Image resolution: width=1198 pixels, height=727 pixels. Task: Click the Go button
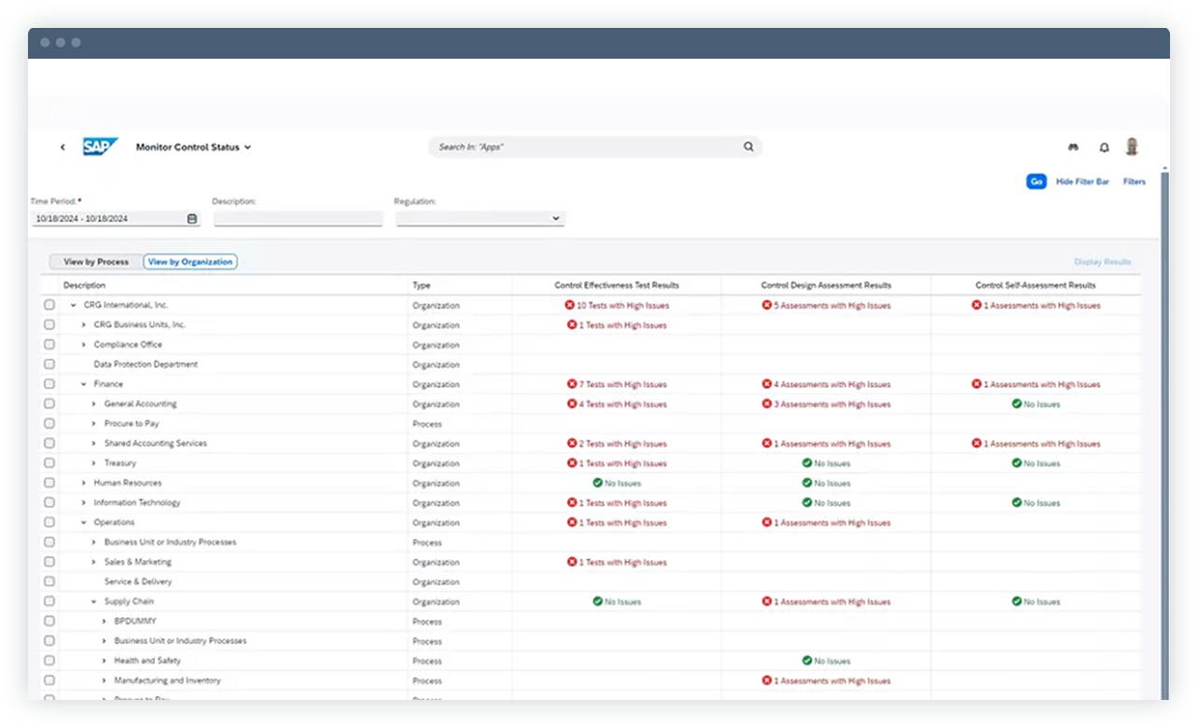(1036, 182)
